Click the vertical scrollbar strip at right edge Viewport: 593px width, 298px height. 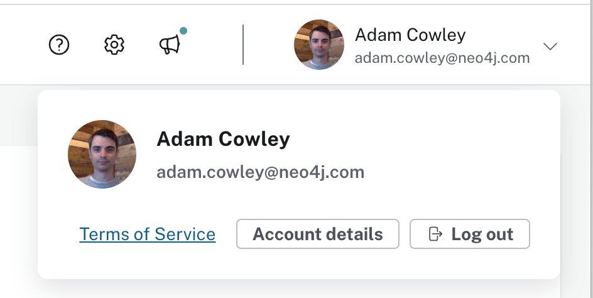[592, 152]
